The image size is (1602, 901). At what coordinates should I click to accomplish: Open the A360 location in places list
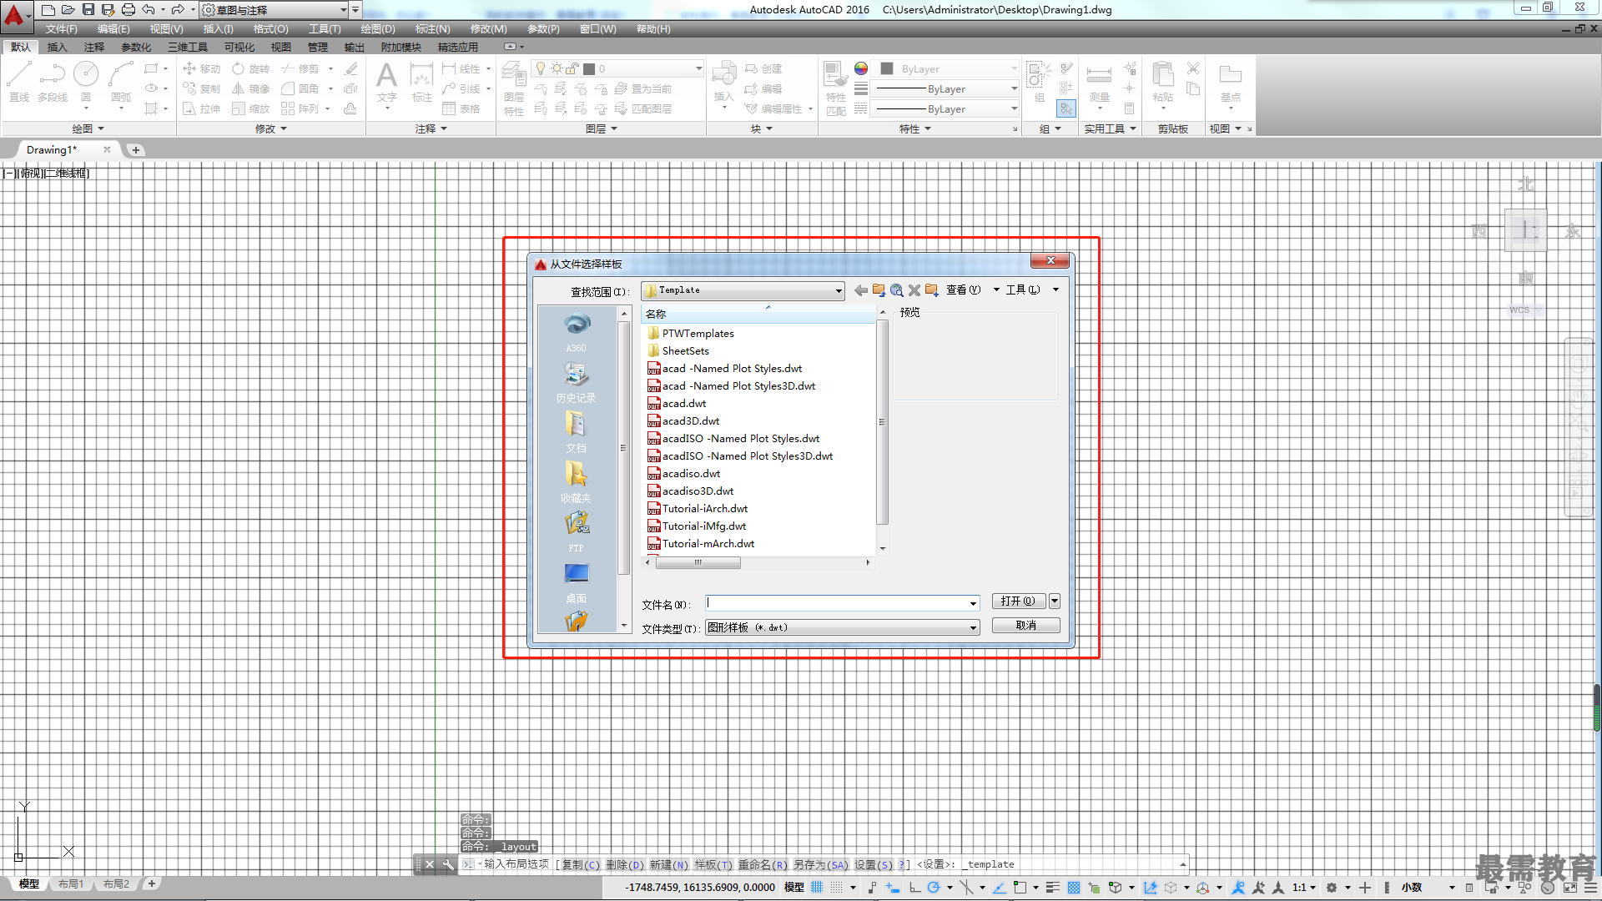pos(577,332)
